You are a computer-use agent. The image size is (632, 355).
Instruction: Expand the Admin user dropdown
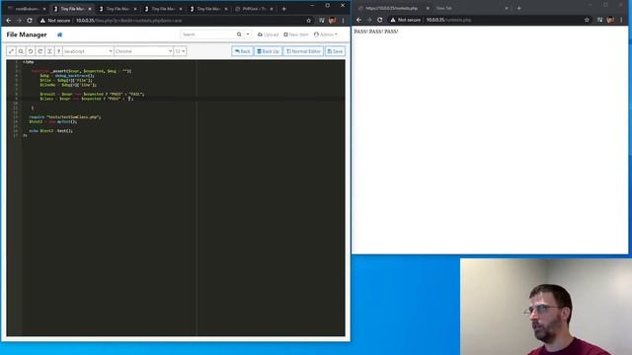click(x=326, y=35)
